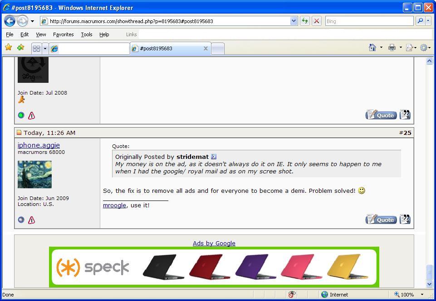The height and width of the screenshot is (301, 436).
Task: Quote the upper post
Action: pyautogui.click(x=381, y=115)
